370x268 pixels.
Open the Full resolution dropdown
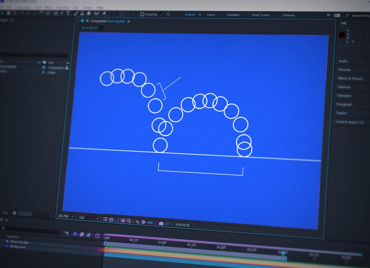(88, 218)
